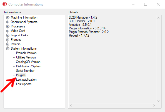Click the '3DE Render - 2.0.9' line

[82, 21]
